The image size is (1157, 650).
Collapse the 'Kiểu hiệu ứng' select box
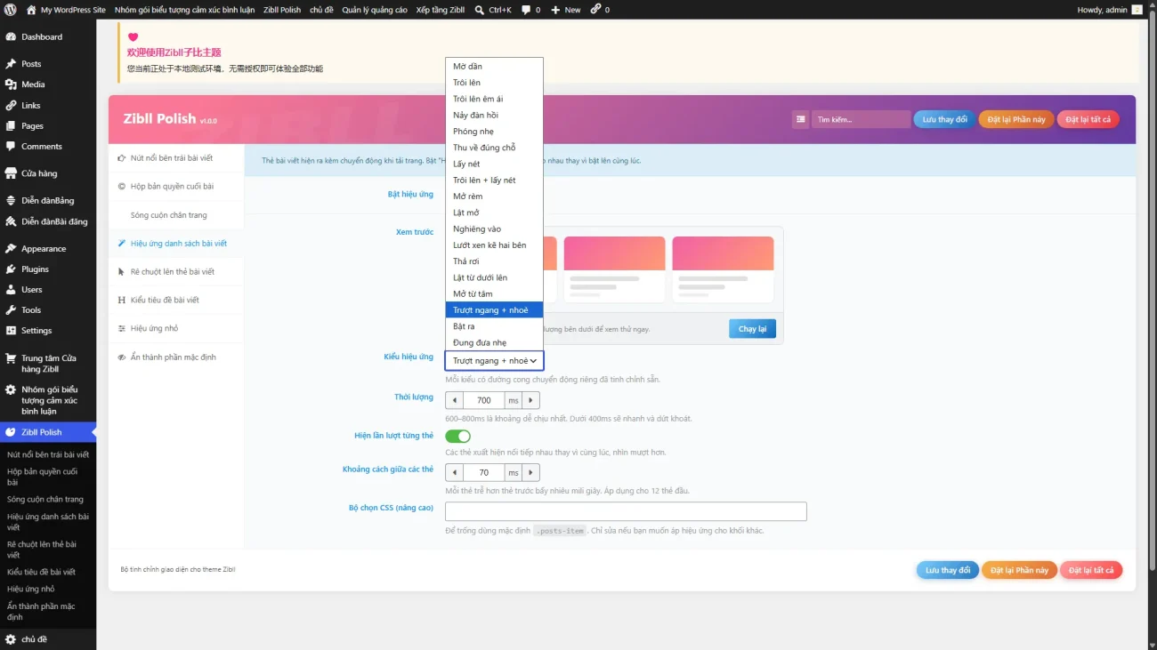[x=494, y=360]
